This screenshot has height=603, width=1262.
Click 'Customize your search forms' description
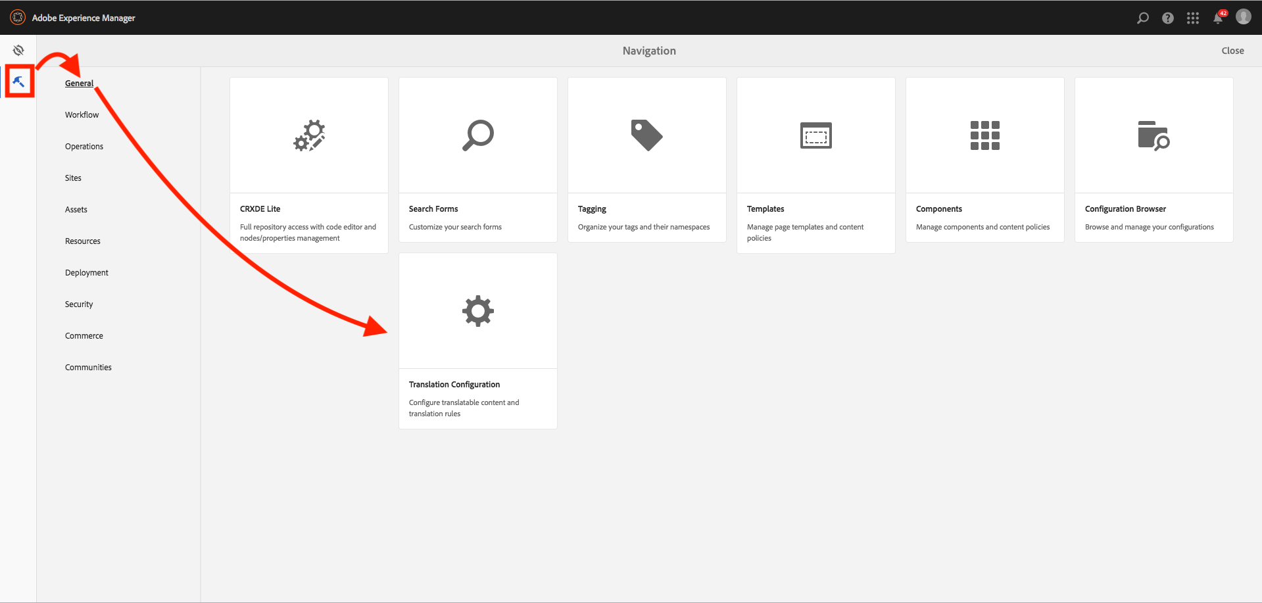coord(455,227)
